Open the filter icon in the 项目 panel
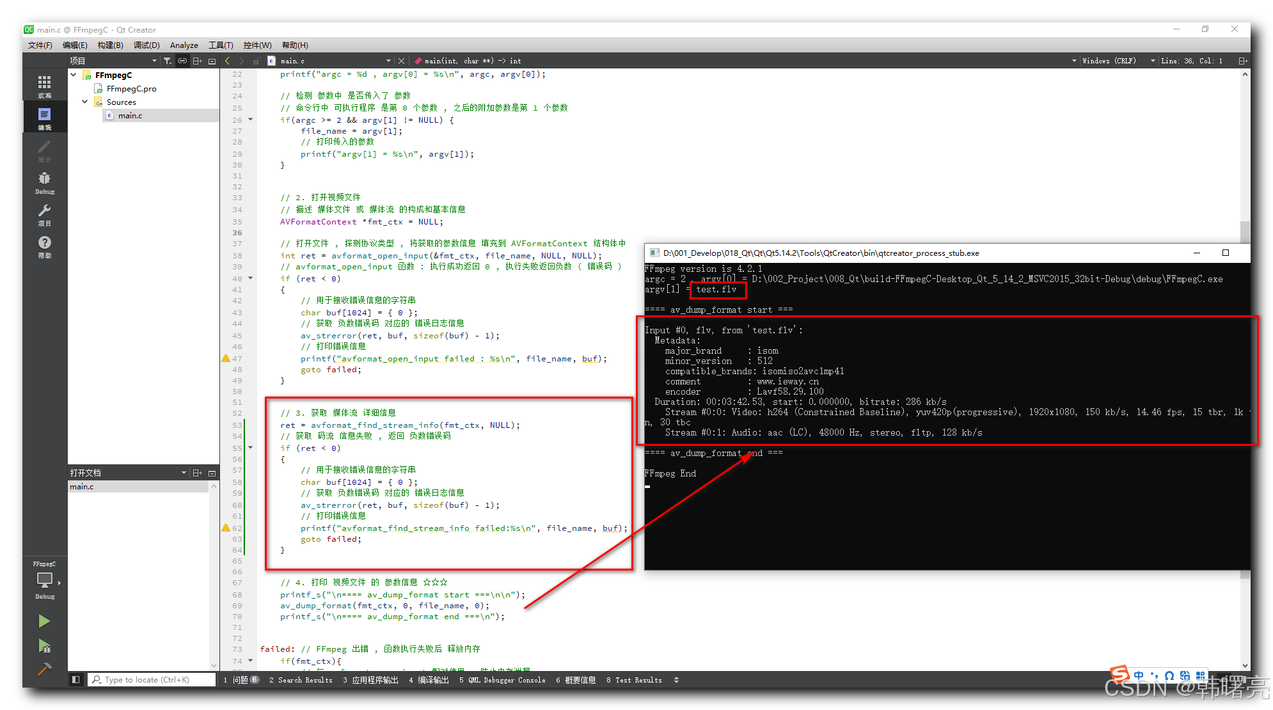This screenshot has width=1273, height=710. coord(167,60)
